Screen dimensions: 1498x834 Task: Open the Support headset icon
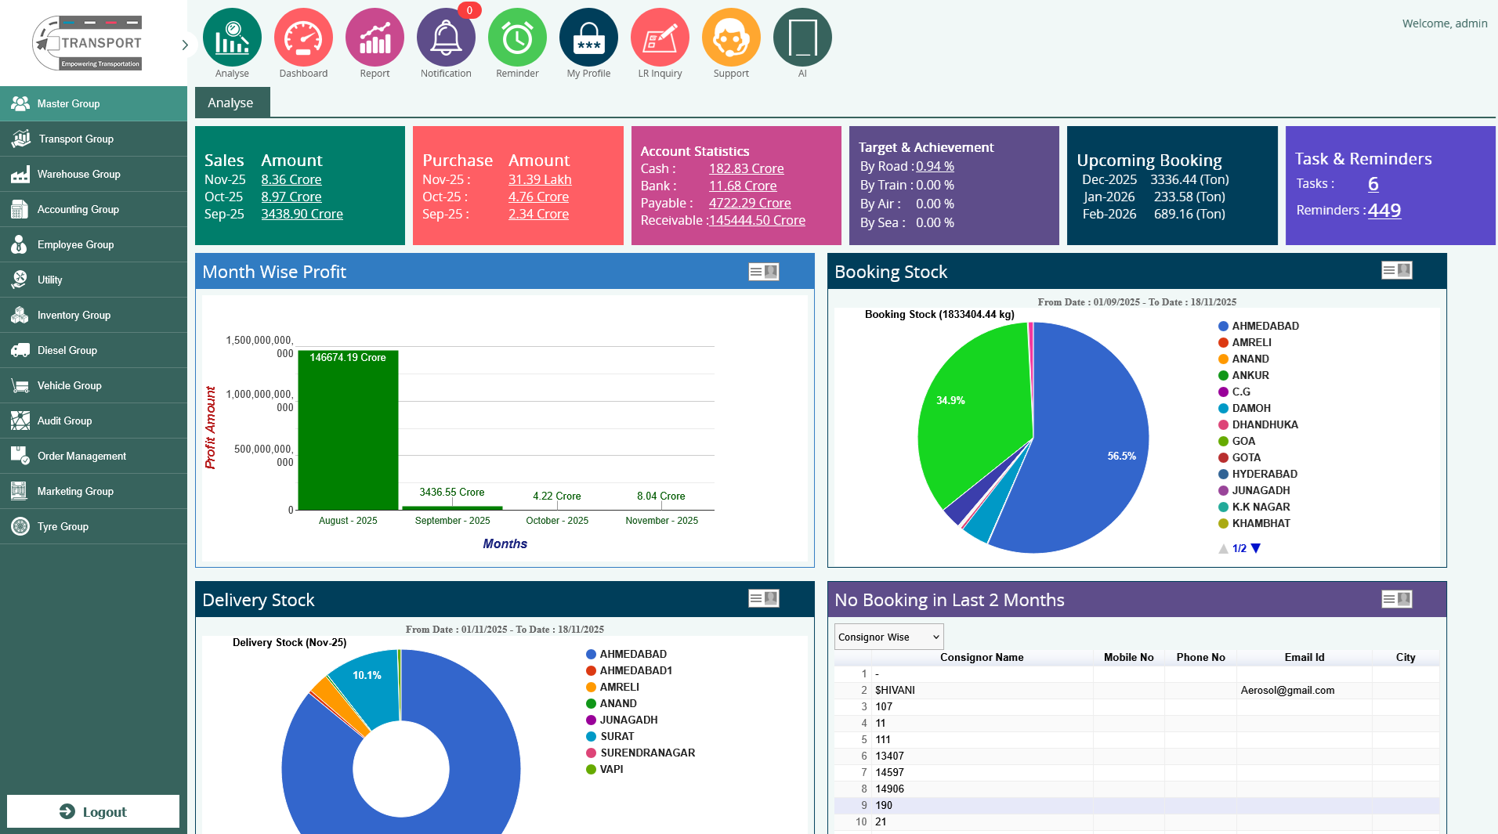coord(731,38)
